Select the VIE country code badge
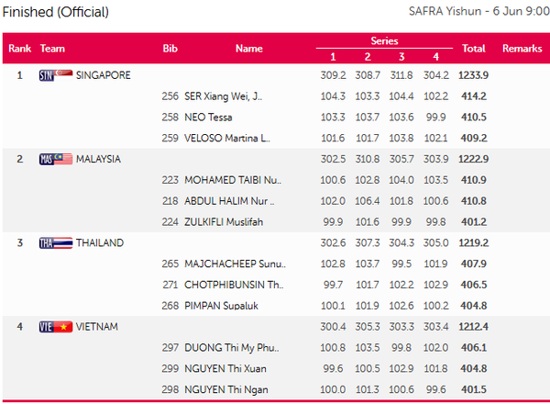This screenshot has height=404, width=550. click(x=47, y=326)
